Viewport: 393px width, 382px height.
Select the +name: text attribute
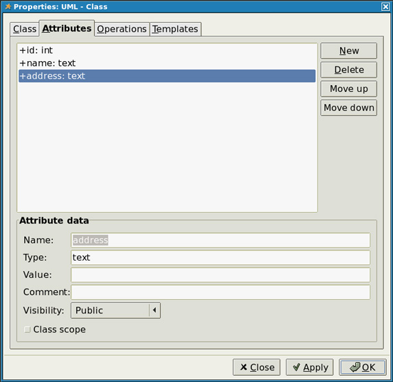167,63
